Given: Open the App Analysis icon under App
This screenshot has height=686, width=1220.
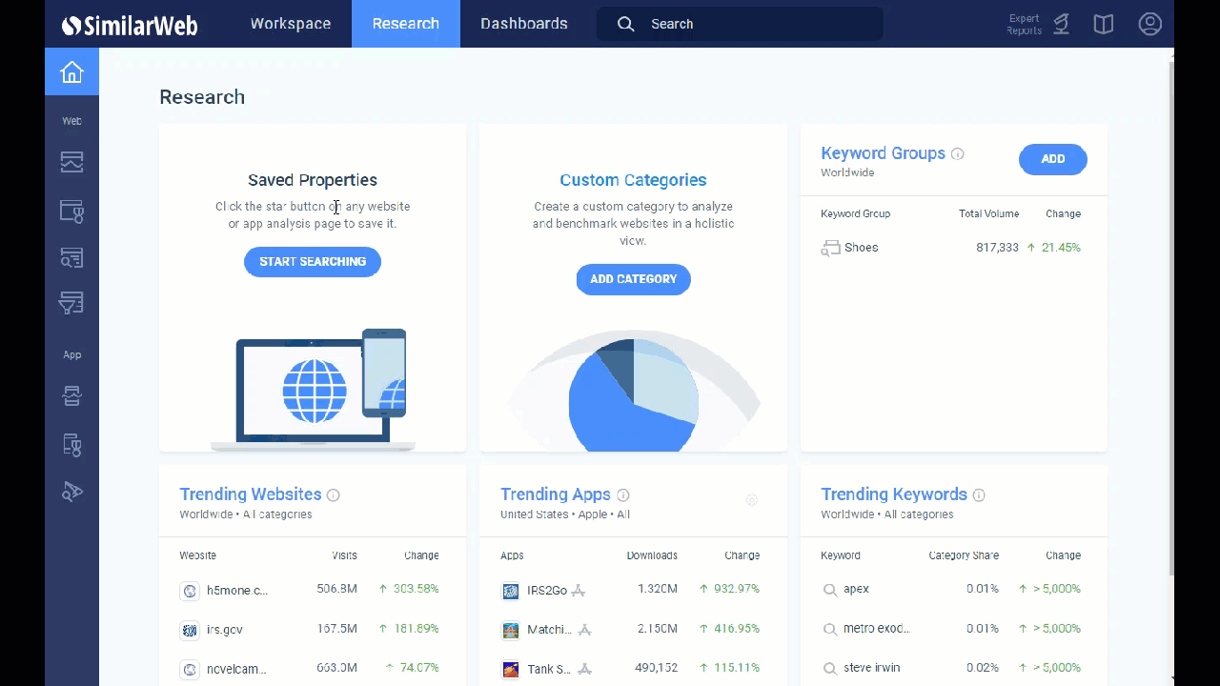Looking at the screenshot, I should 71,395.
